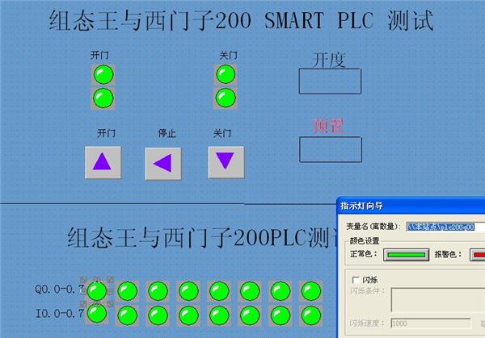Select the 开度 value box
The width and height of the screenshot is (485, 338).
pyautogui.click(x=330, y=81)
